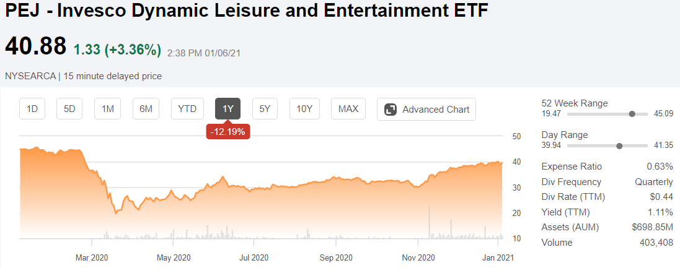Click the Quarterly dividend frequency value

(x=654, y=182)
